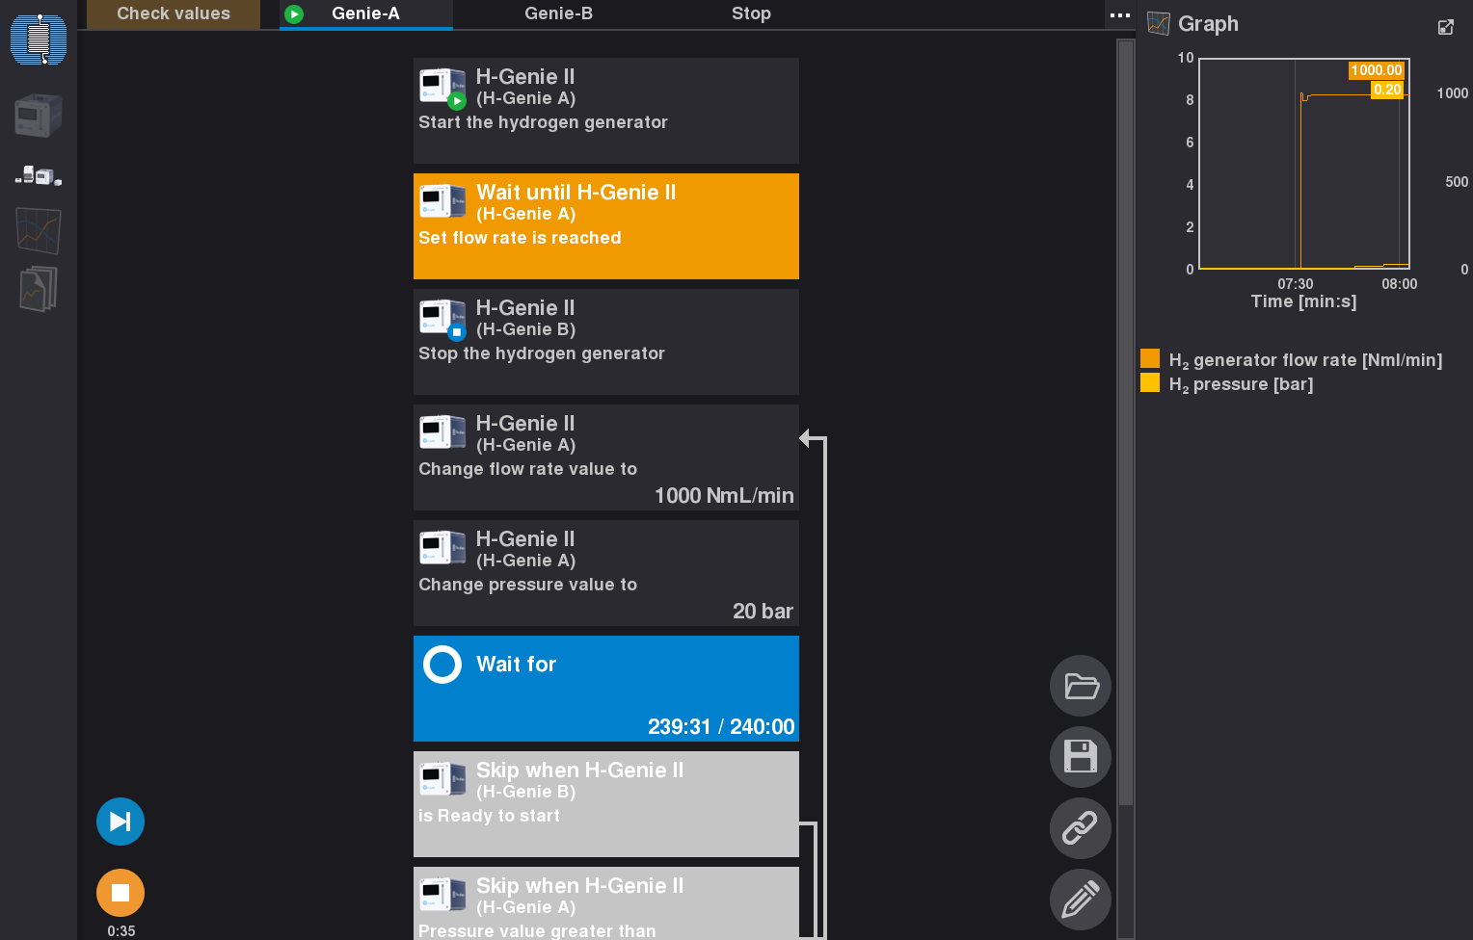Image resolution: width=1473 pixels, height=940 pixels.
Task: Open the reports documents icon in sidebar
Action: pyautogui.click(x=39, y=289)
